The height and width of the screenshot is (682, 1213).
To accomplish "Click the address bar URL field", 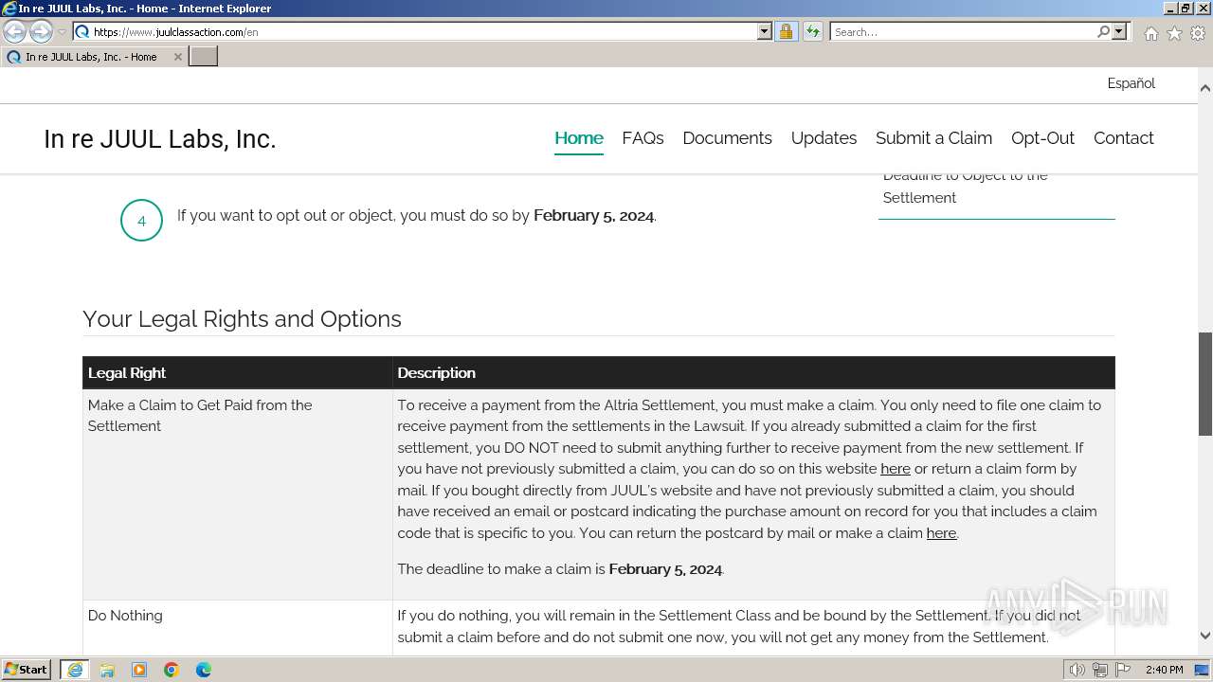I will point(424,31).
